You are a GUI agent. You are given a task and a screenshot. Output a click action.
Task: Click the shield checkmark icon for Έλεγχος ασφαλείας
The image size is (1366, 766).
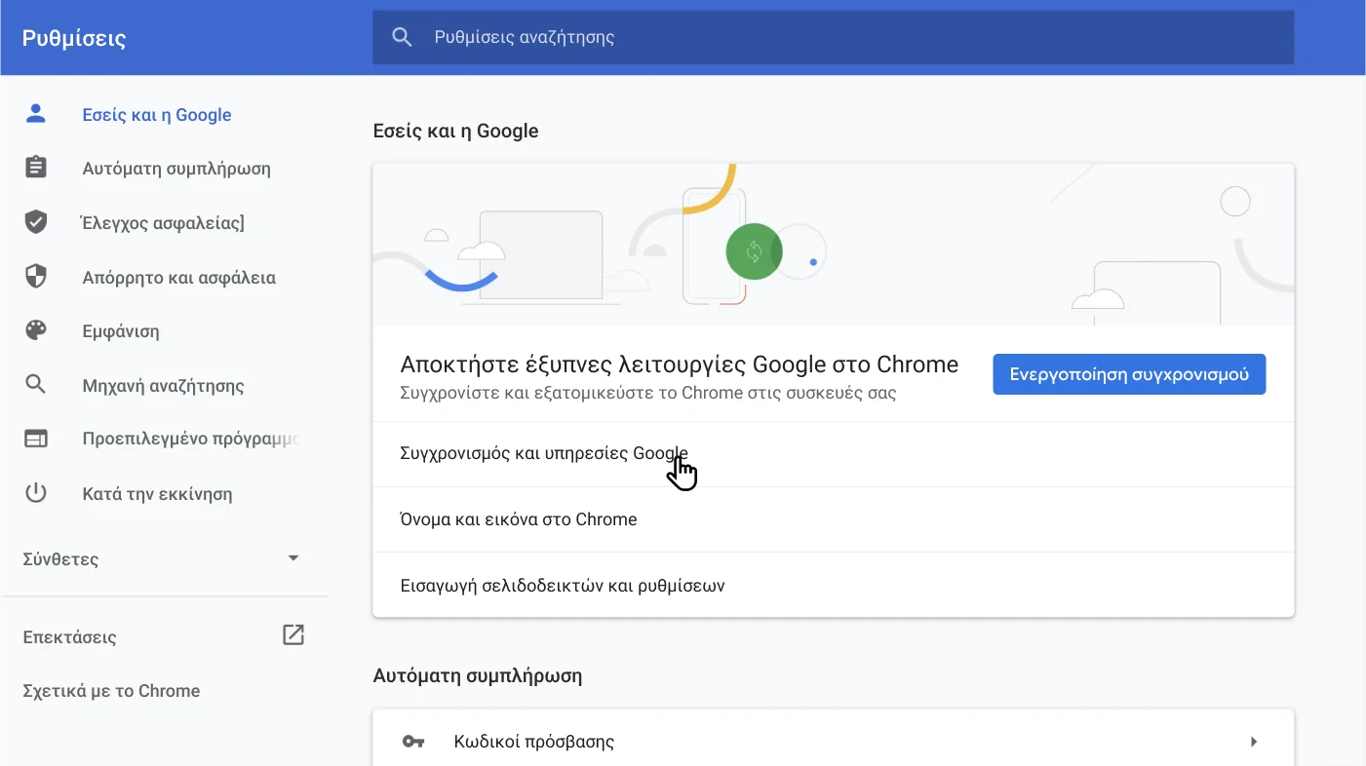(36, 222)
